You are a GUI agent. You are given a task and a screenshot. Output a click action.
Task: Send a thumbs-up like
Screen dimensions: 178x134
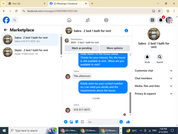128,122
